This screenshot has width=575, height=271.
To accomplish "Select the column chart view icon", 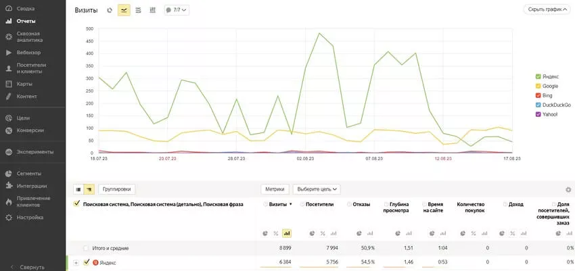I will point(152,10).
